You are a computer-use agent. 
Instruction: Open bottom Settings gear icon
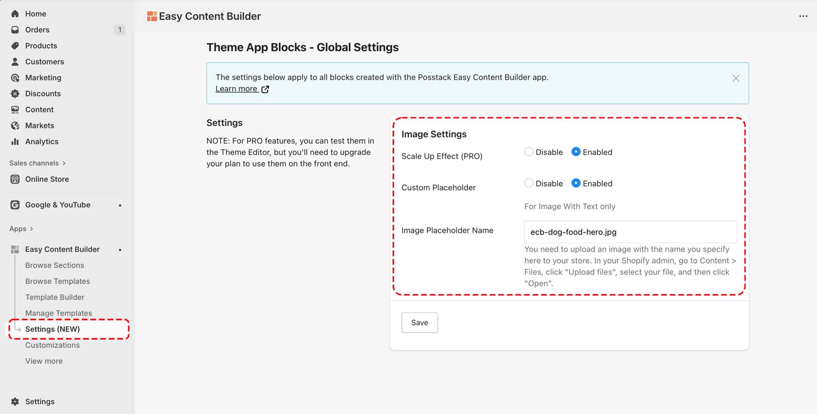(x=15, y=402)
